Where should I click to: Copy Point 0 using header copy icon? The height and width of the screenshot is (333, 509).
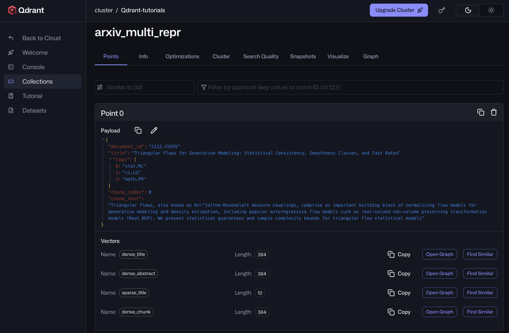(x=481, y=112)
